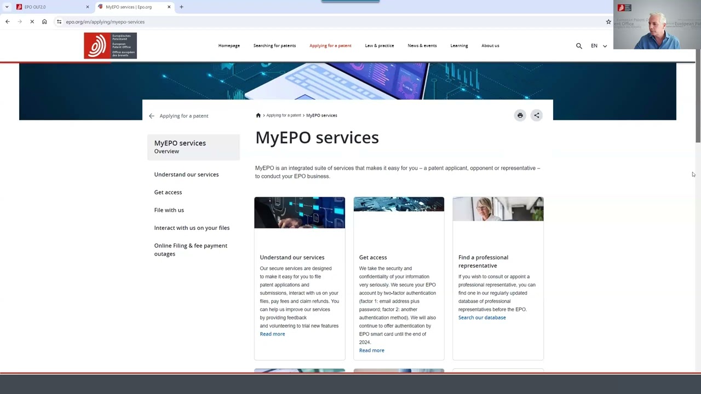The image size is (701, 394).
Task: Open Interact with us on your files
Action: coord(192,228)
